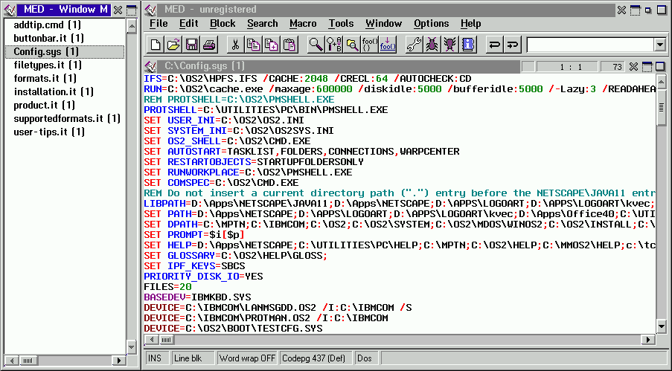This screenshot has width=672, height=371.
Task: Open the Block menu
Action: [x=223, y=24]
